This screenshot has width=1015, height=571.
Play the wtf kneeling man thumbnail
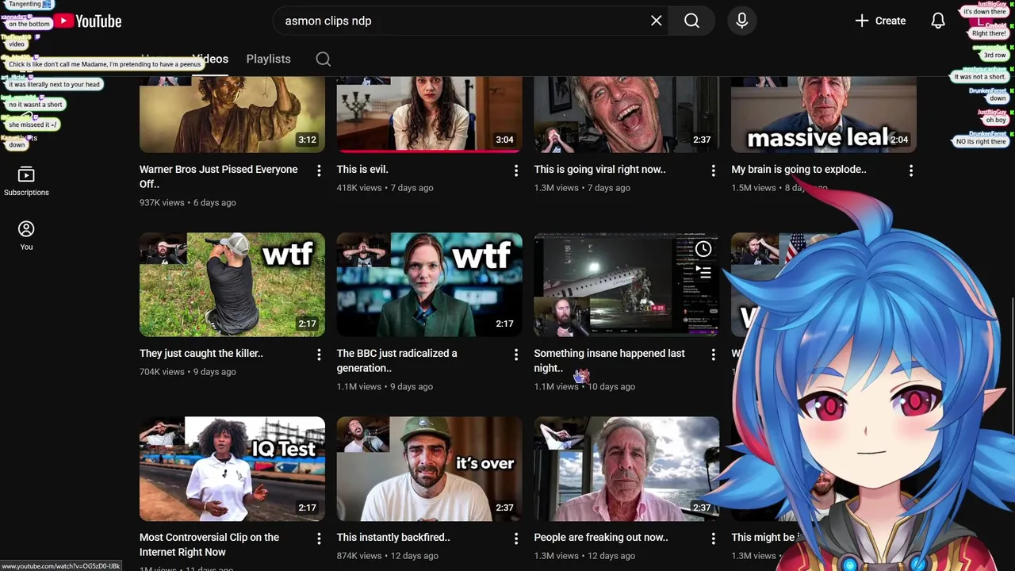pos(232,285)
